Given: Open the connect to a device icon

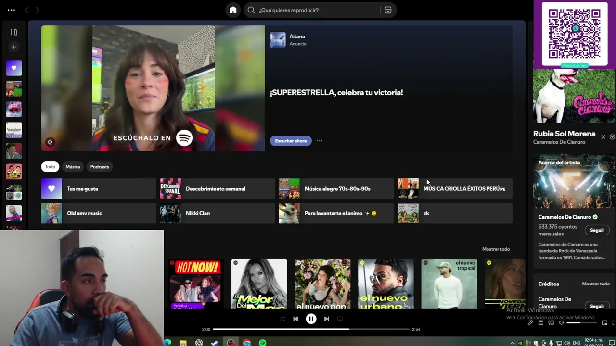Looking at the screenshot, I should 551,323.
